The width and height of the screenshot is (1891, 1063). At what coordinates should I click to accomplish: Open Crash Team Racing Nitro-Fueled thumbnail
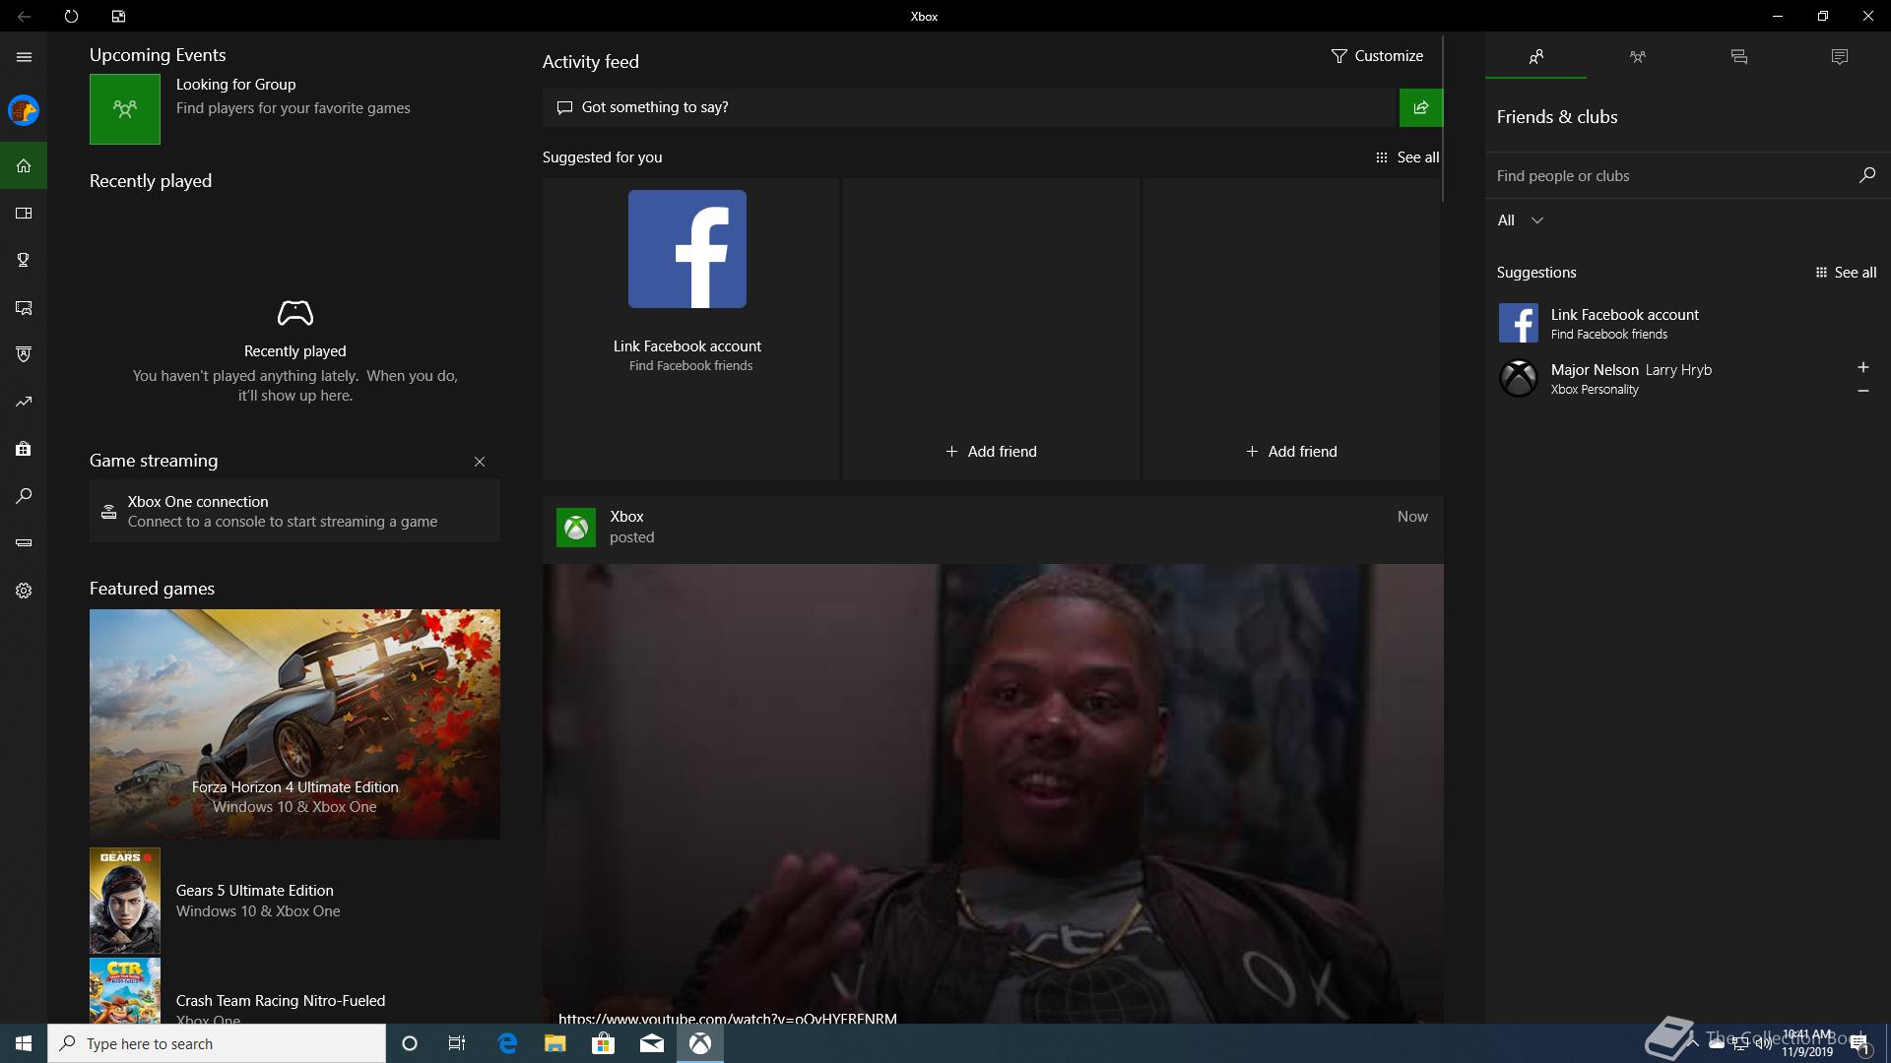tap(125, 991)
